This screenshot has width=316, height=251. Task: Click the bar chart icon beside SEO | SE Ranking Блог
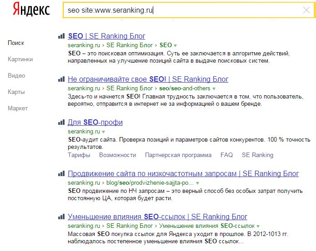coord(61,36)
